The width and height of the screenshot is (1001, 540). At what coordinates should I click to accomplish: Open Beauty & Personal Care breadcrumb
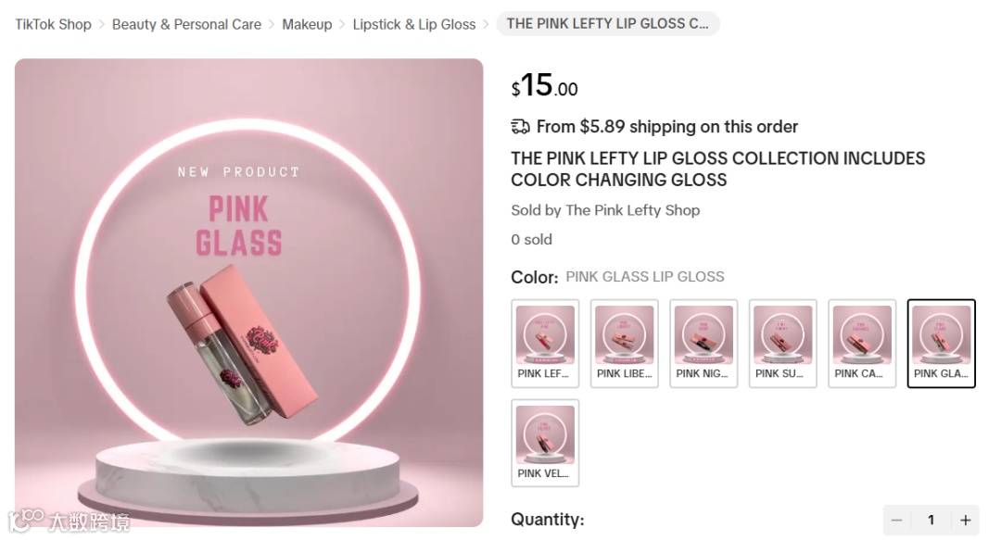coord(186,24)
